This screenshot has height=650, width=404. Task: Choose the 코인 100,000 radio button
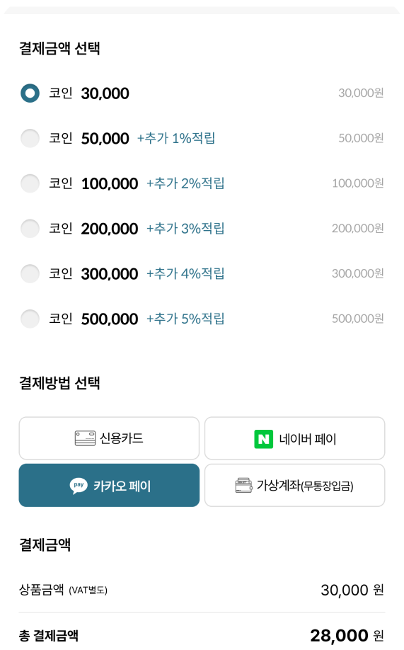(x=30, y=183)
